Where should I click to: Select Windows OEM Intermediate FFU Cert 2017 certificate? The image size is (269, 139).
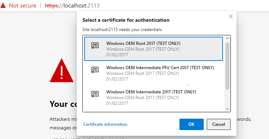[x=153, y=73]
